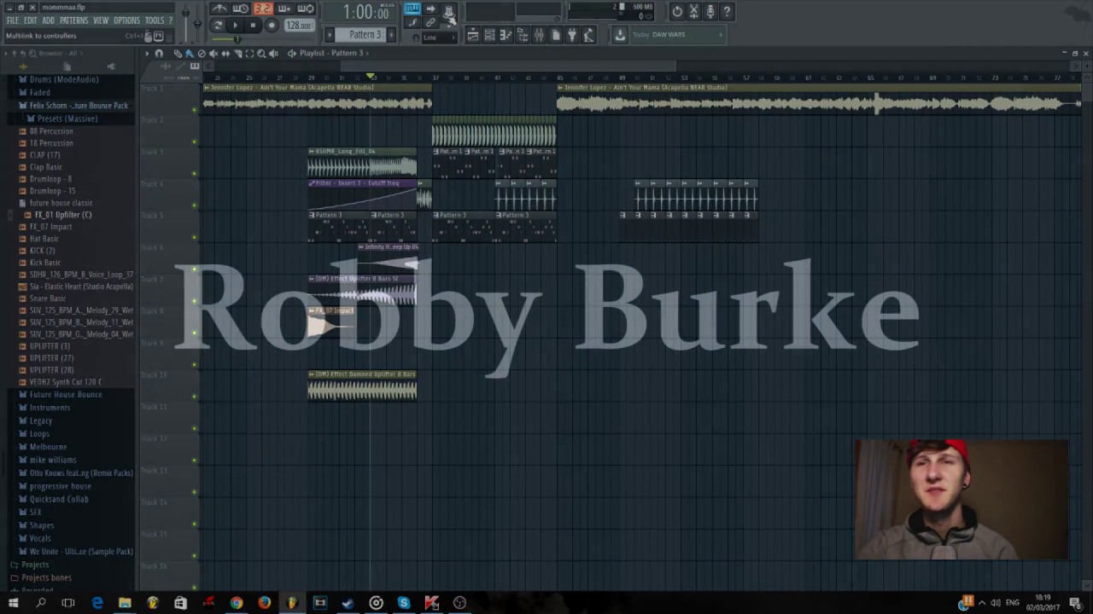Toggle wait for input before recording
Screen dimensions: 1093x614
click(x=241, y=9)
